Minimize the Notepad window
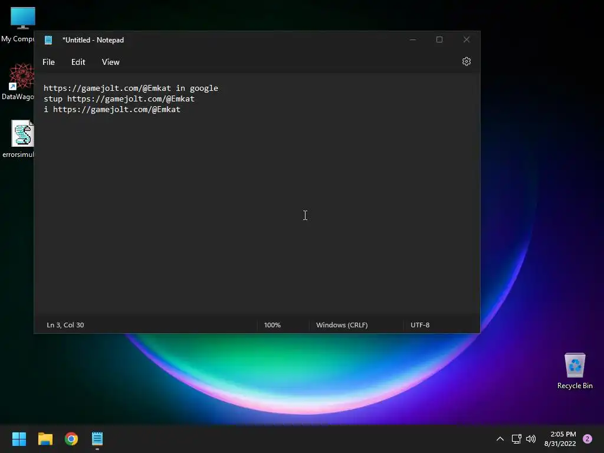 pyautogui.click(x=412, y=40)
